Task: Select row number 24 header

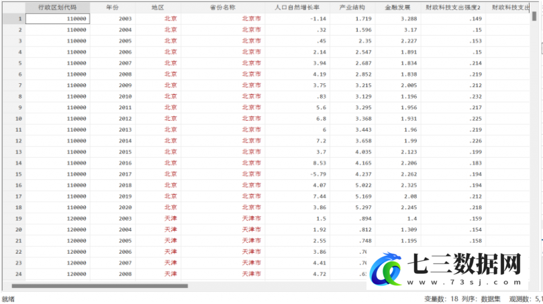Action: [x=14, y=274]
